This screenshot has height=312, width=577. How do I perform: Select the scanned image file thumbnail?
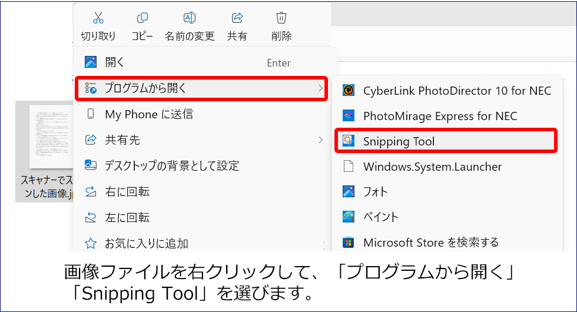pos(51,136)
